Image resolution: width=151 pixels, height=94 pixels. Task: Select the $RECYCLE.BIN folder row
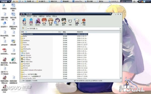pyautogui.click(x=54, y=34)
